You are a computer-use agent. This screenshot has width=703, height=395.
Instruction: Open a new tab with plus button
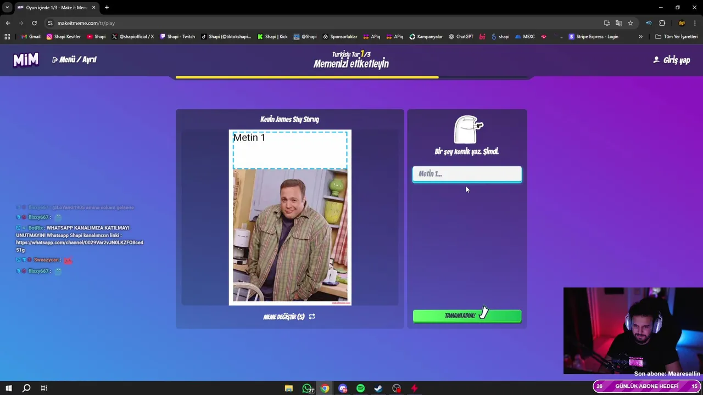(x=107, y=8)
